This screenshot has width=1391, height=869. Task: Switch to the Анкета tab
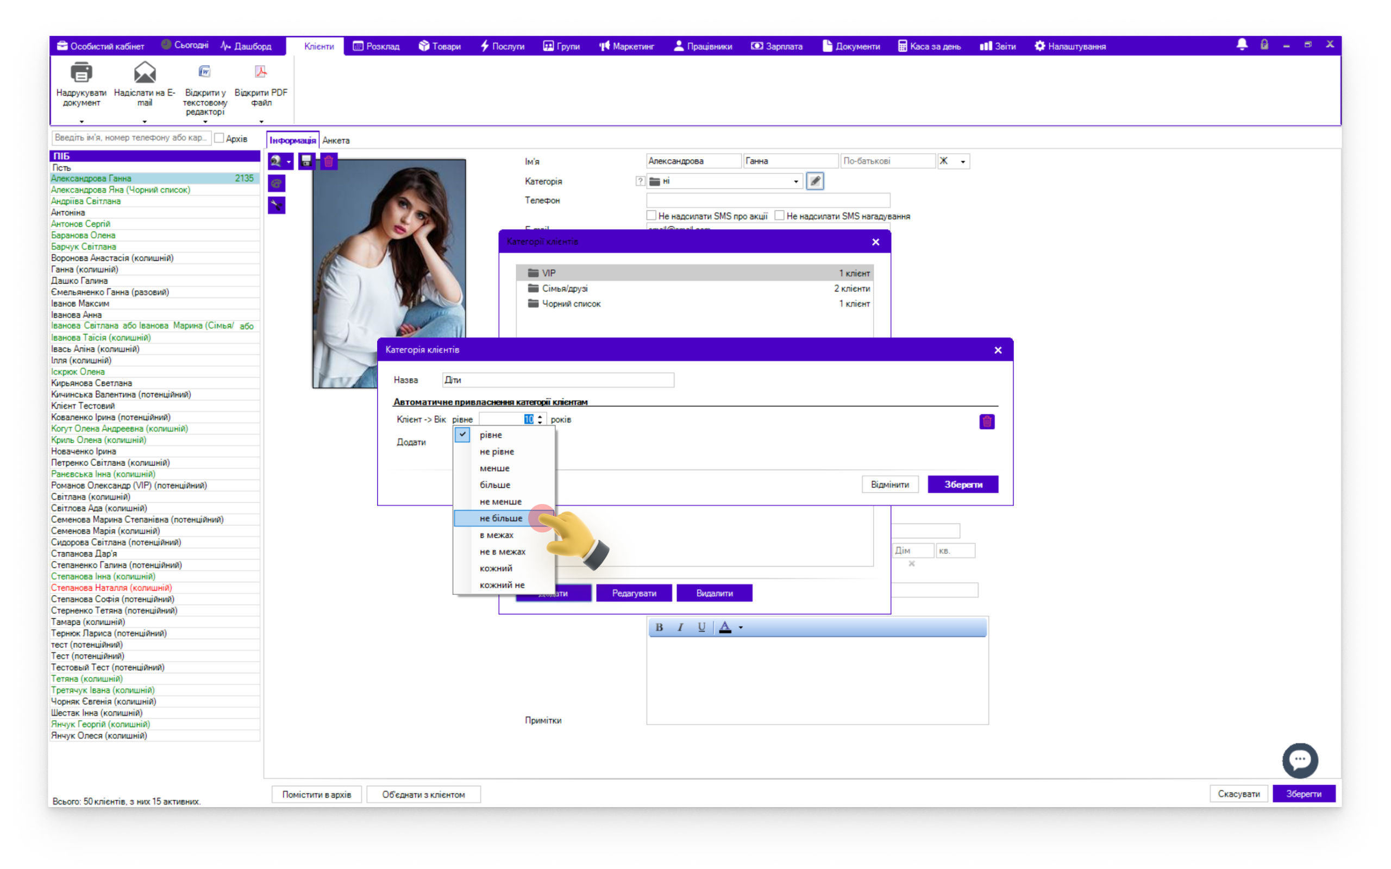pos(336,140)
